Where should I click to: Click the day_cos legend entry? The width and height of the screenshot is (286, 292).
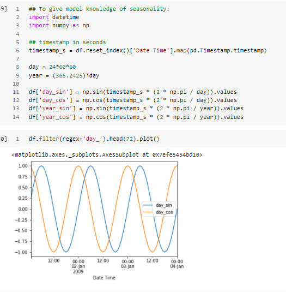(158, 212)
